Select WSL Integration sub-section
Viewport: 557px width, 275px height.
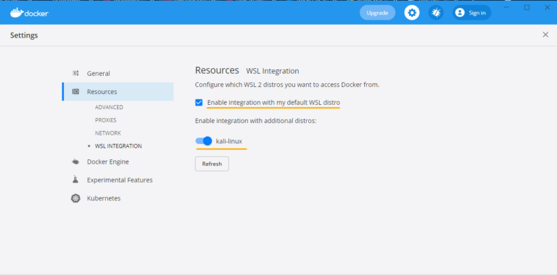click(118, 146)
